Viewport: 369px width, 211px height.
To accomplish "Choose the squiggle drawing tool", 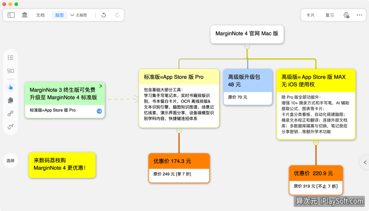I will point(10,127).
